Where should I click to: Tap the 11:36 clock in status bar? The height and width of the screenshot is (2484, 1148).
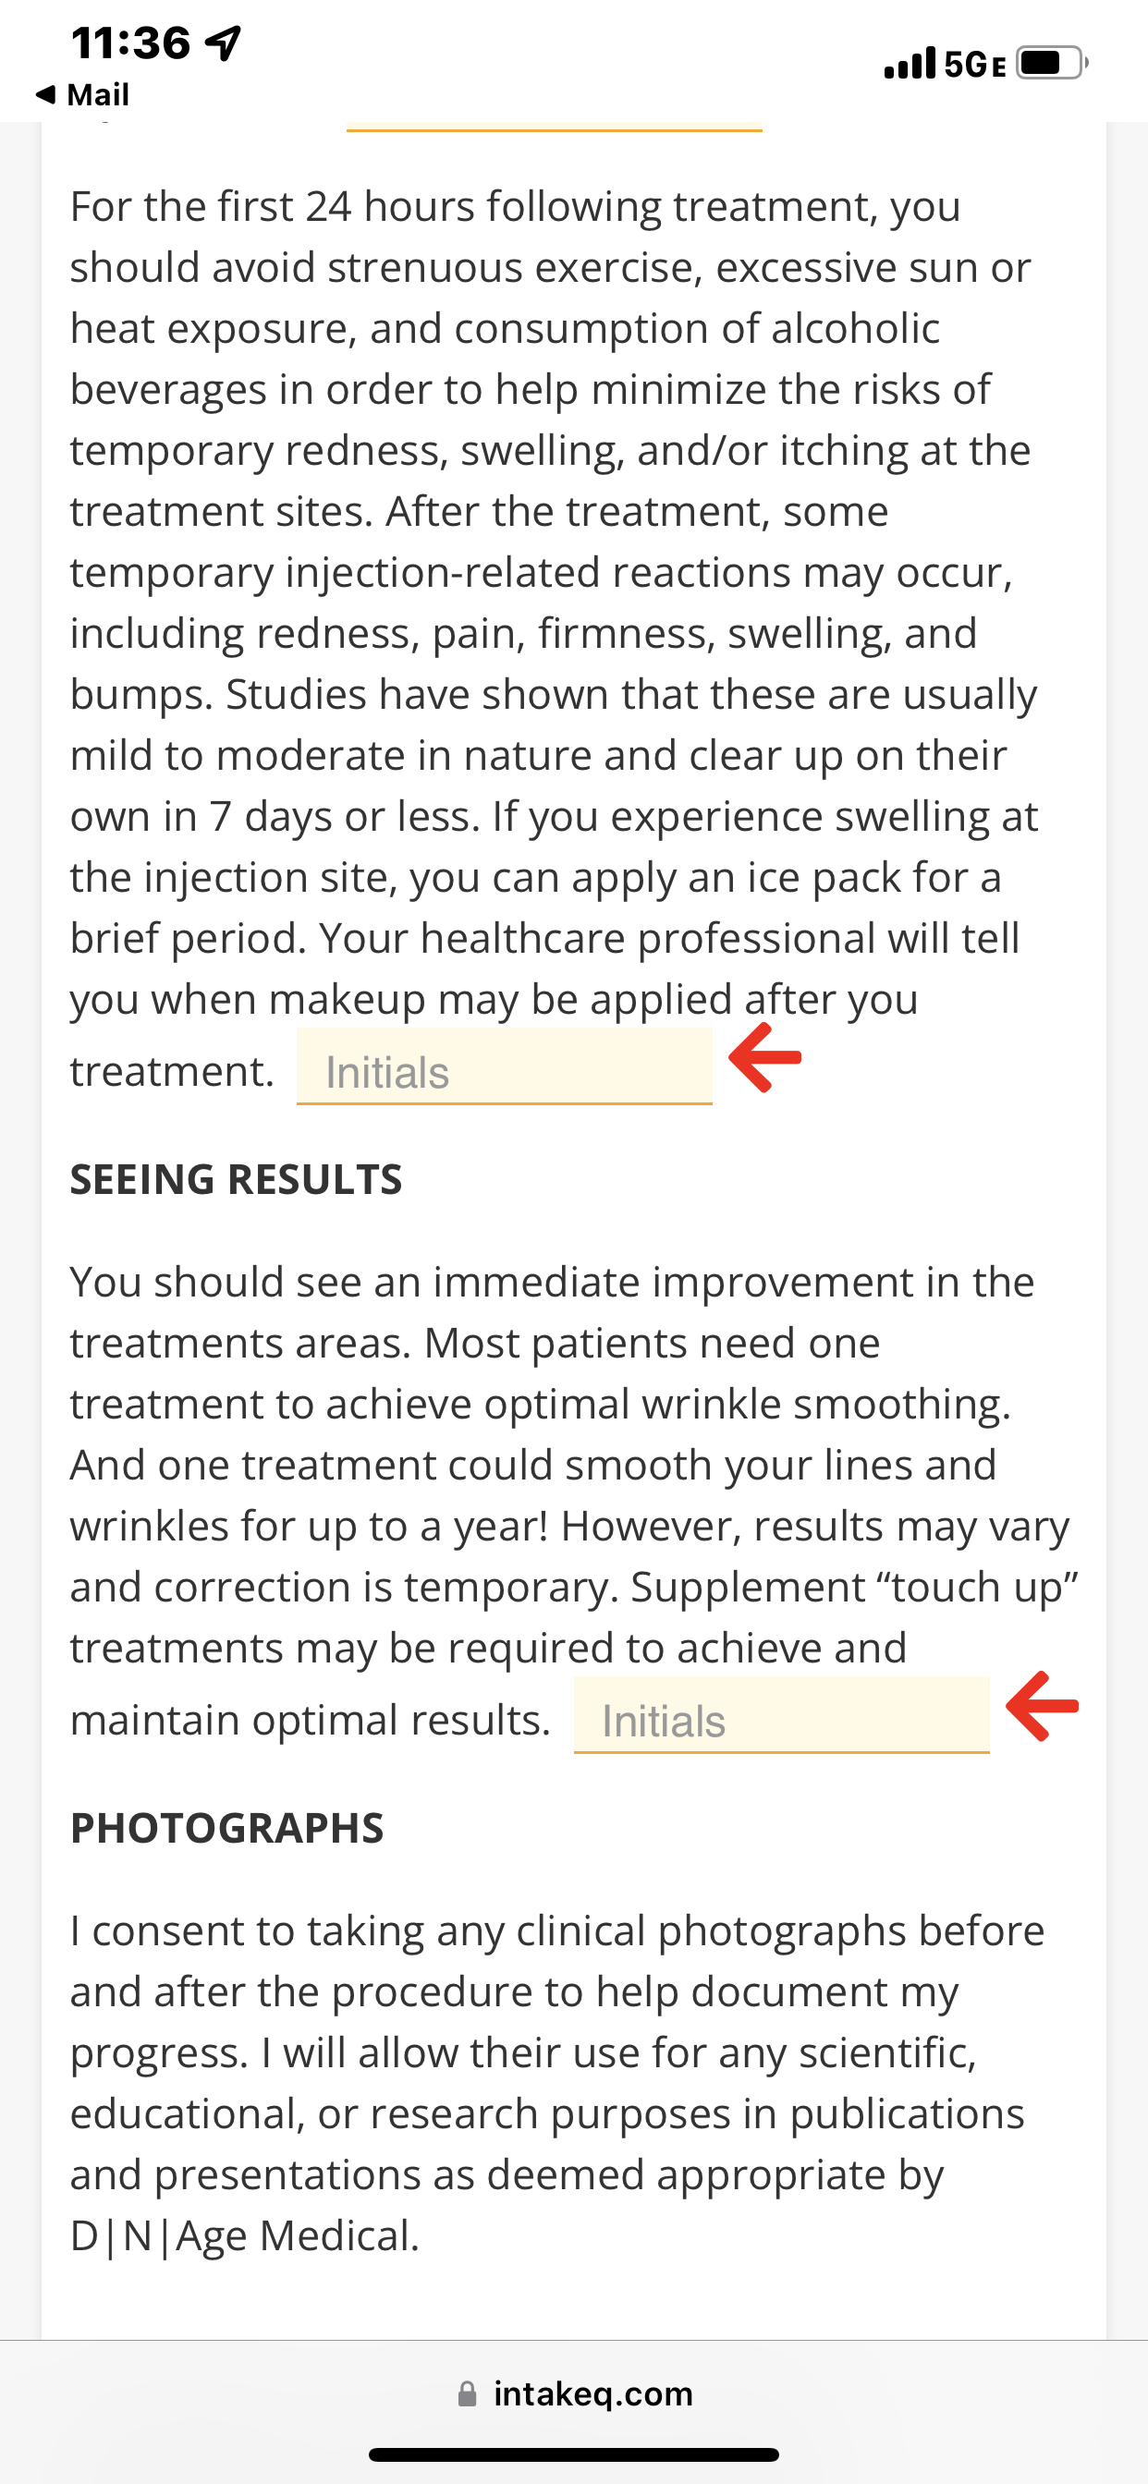[x=131, y=43]
